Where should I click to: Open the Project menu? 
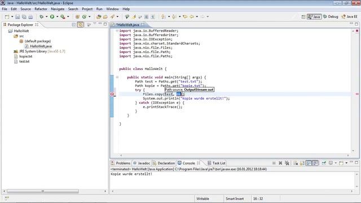(87, 9)
